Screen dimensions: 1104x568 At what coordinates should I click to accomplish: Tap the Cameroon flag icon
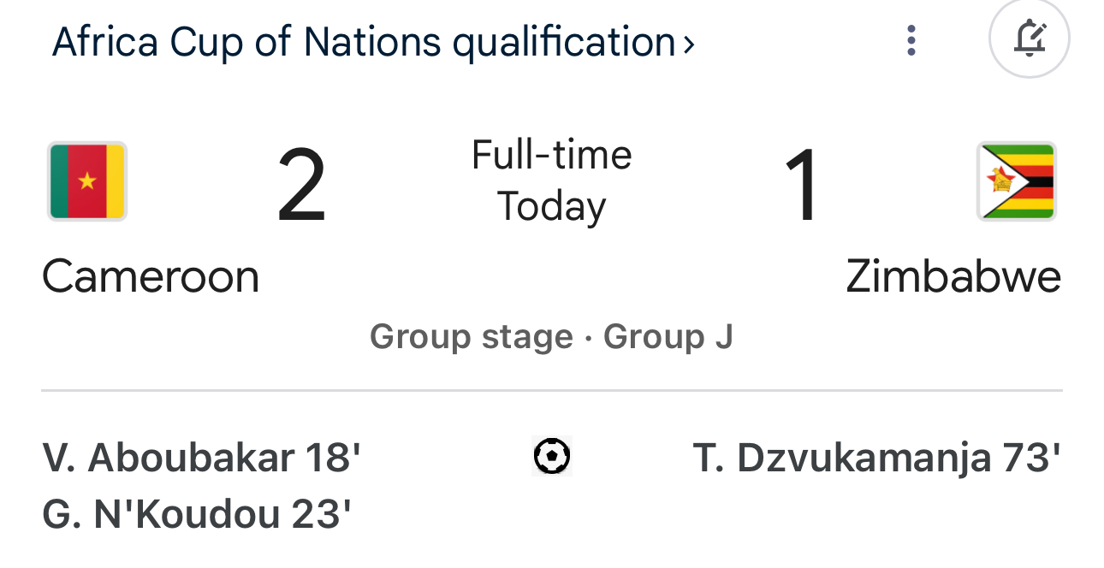pyautogui.click(x=87, y=181)
